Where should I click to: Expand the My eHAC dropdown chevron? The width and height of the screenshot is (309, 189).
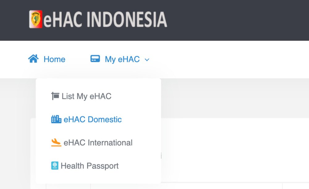tap(147, 60)
